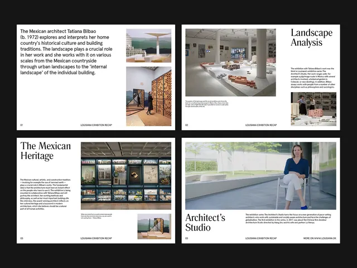Click page number 01
The height and width of the screenshot is (268, 357).
[22, 125]
